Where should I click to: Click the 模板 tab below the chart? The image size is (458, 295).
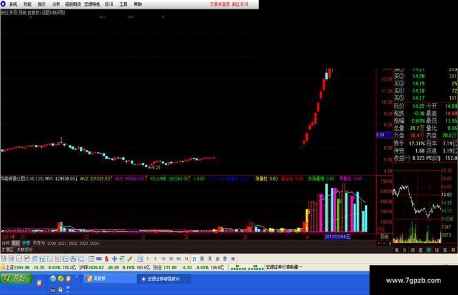pyautogui.click(x=16, y=243)
